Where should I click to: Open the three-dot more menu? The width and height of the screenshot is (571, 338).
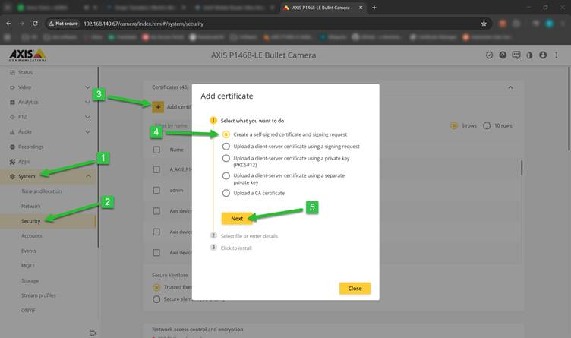[556, 55]
